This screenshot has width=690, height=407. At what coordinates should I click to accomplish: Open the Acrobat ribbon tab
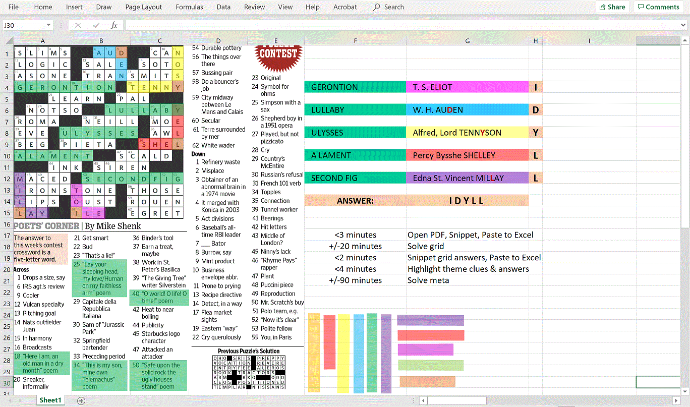coord(345,7)
